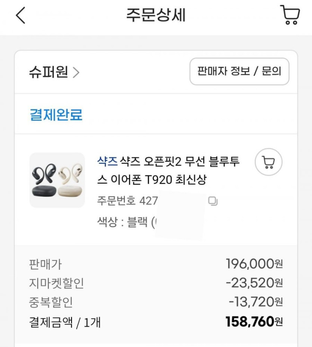
Task: Click the 판매가 label
Action: 45,265
